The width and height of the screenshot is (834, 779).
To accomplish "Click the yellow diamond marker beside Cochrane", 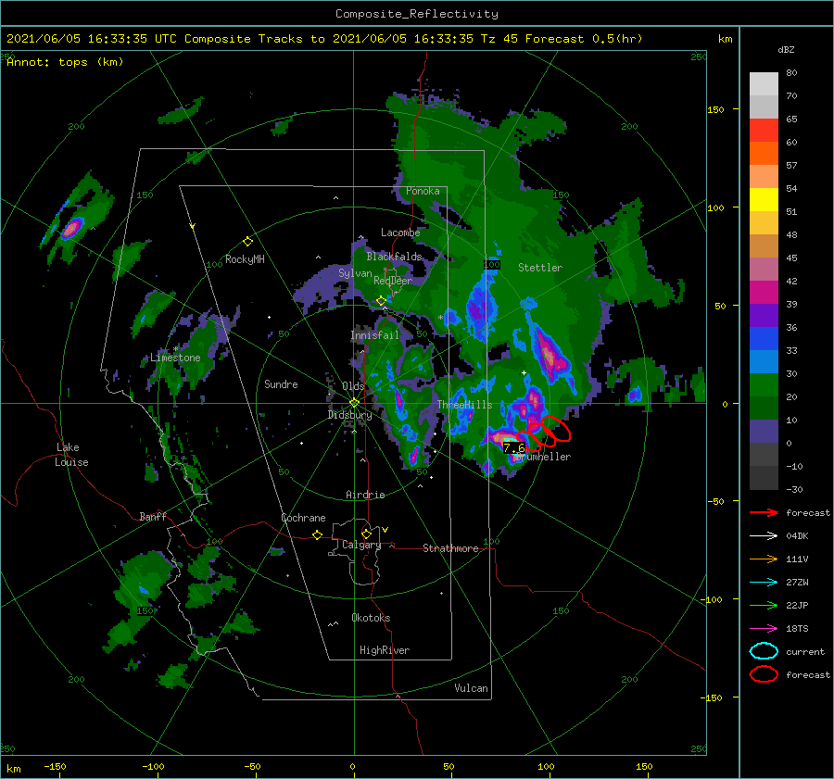I will tap(317, 535).
